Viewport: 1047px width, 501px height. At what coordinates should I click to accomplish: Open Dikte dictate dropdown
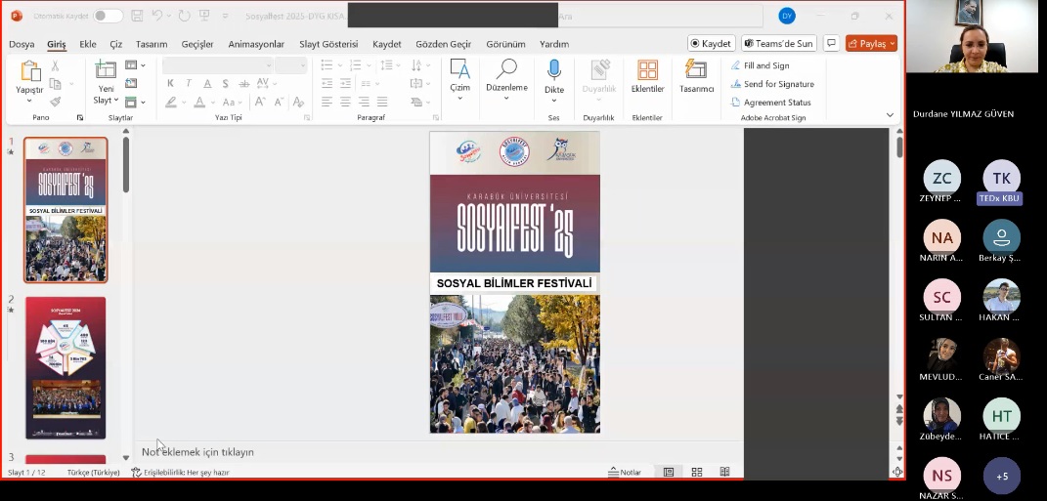[x=553, y=101]
